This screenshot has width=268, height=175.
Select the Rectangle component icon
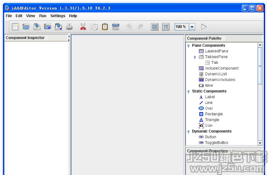tap(201, 114)
